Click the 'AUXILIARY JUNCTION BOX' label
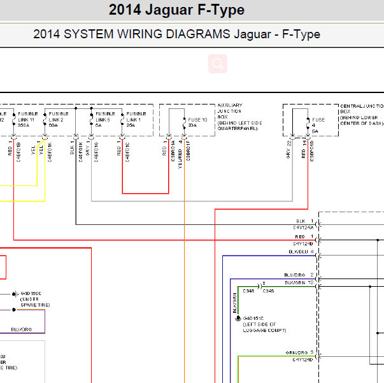384x383 pixels. (x=239, y=117)
